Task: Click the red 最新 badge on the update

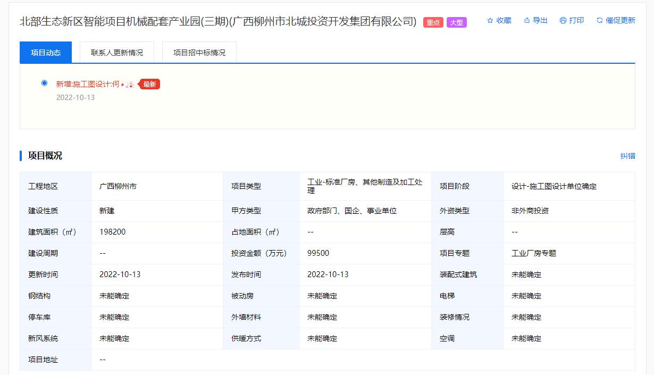Action: click(x=149, y=84)
